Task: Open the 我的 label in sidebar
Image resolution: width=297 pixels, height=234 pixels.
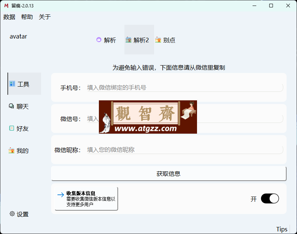Action: click(23, 151)
